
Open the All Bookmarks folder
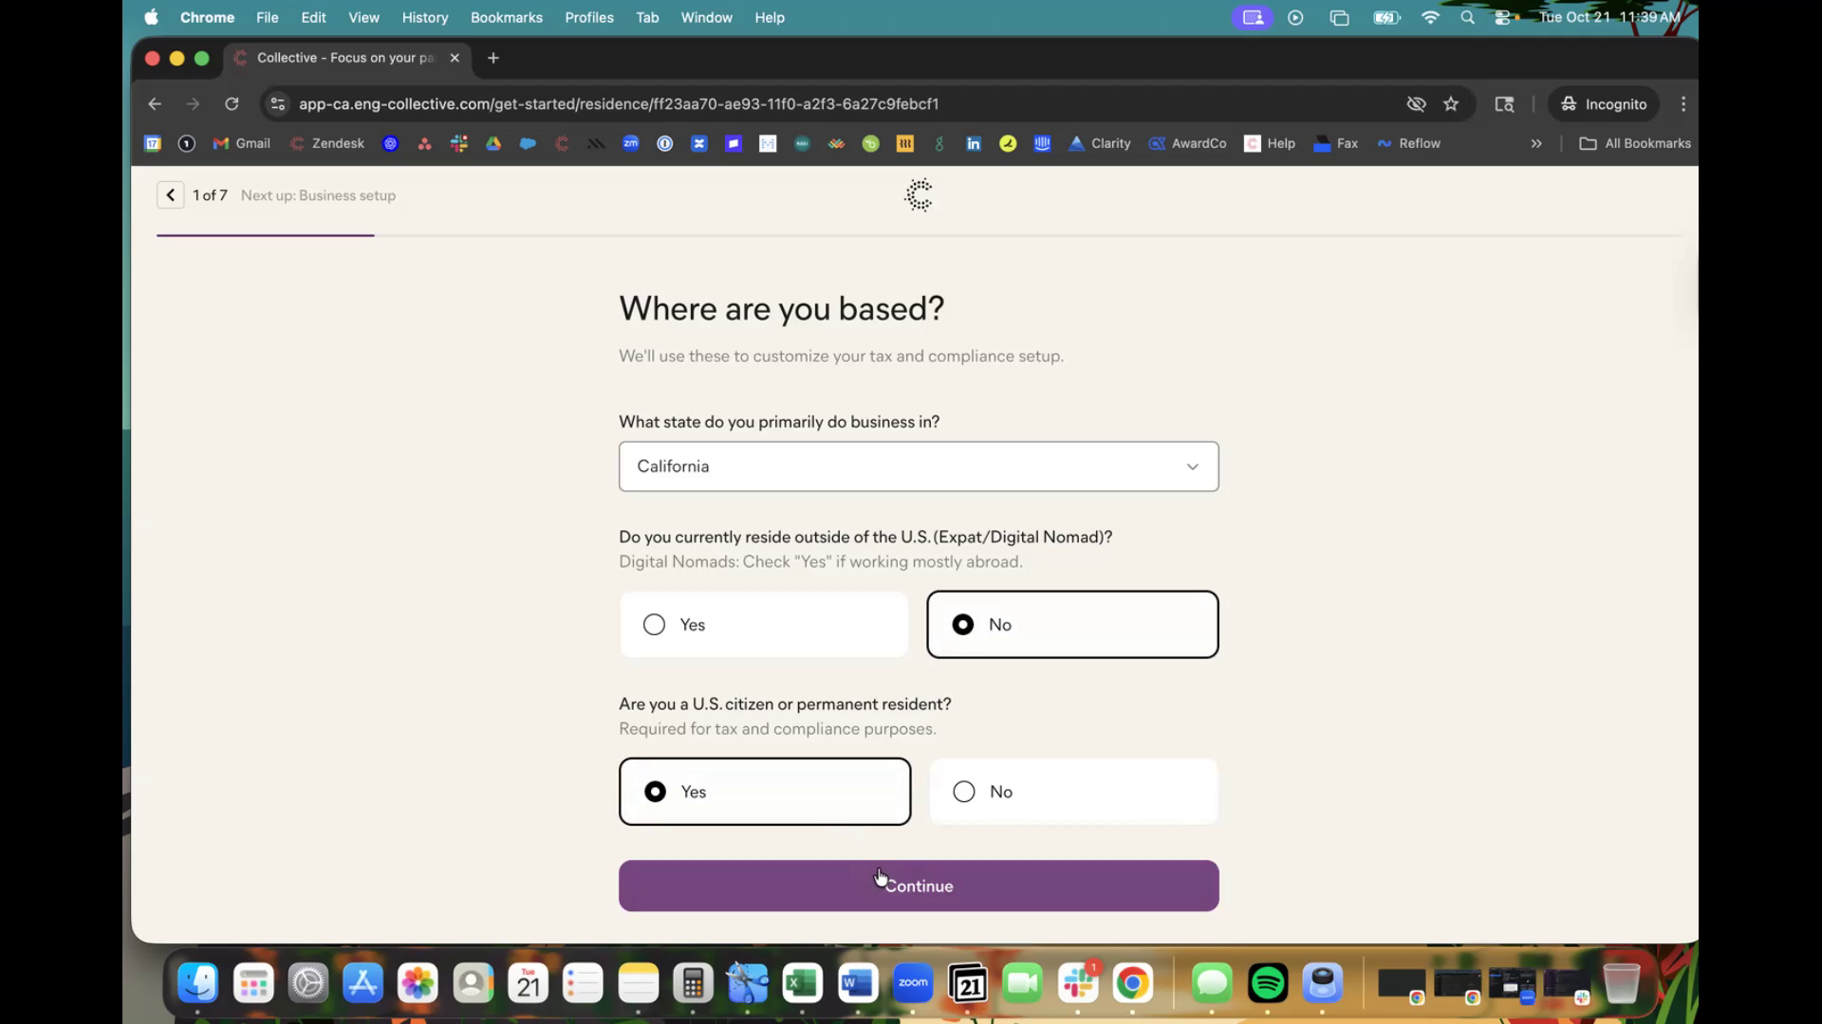[1635, 143]
